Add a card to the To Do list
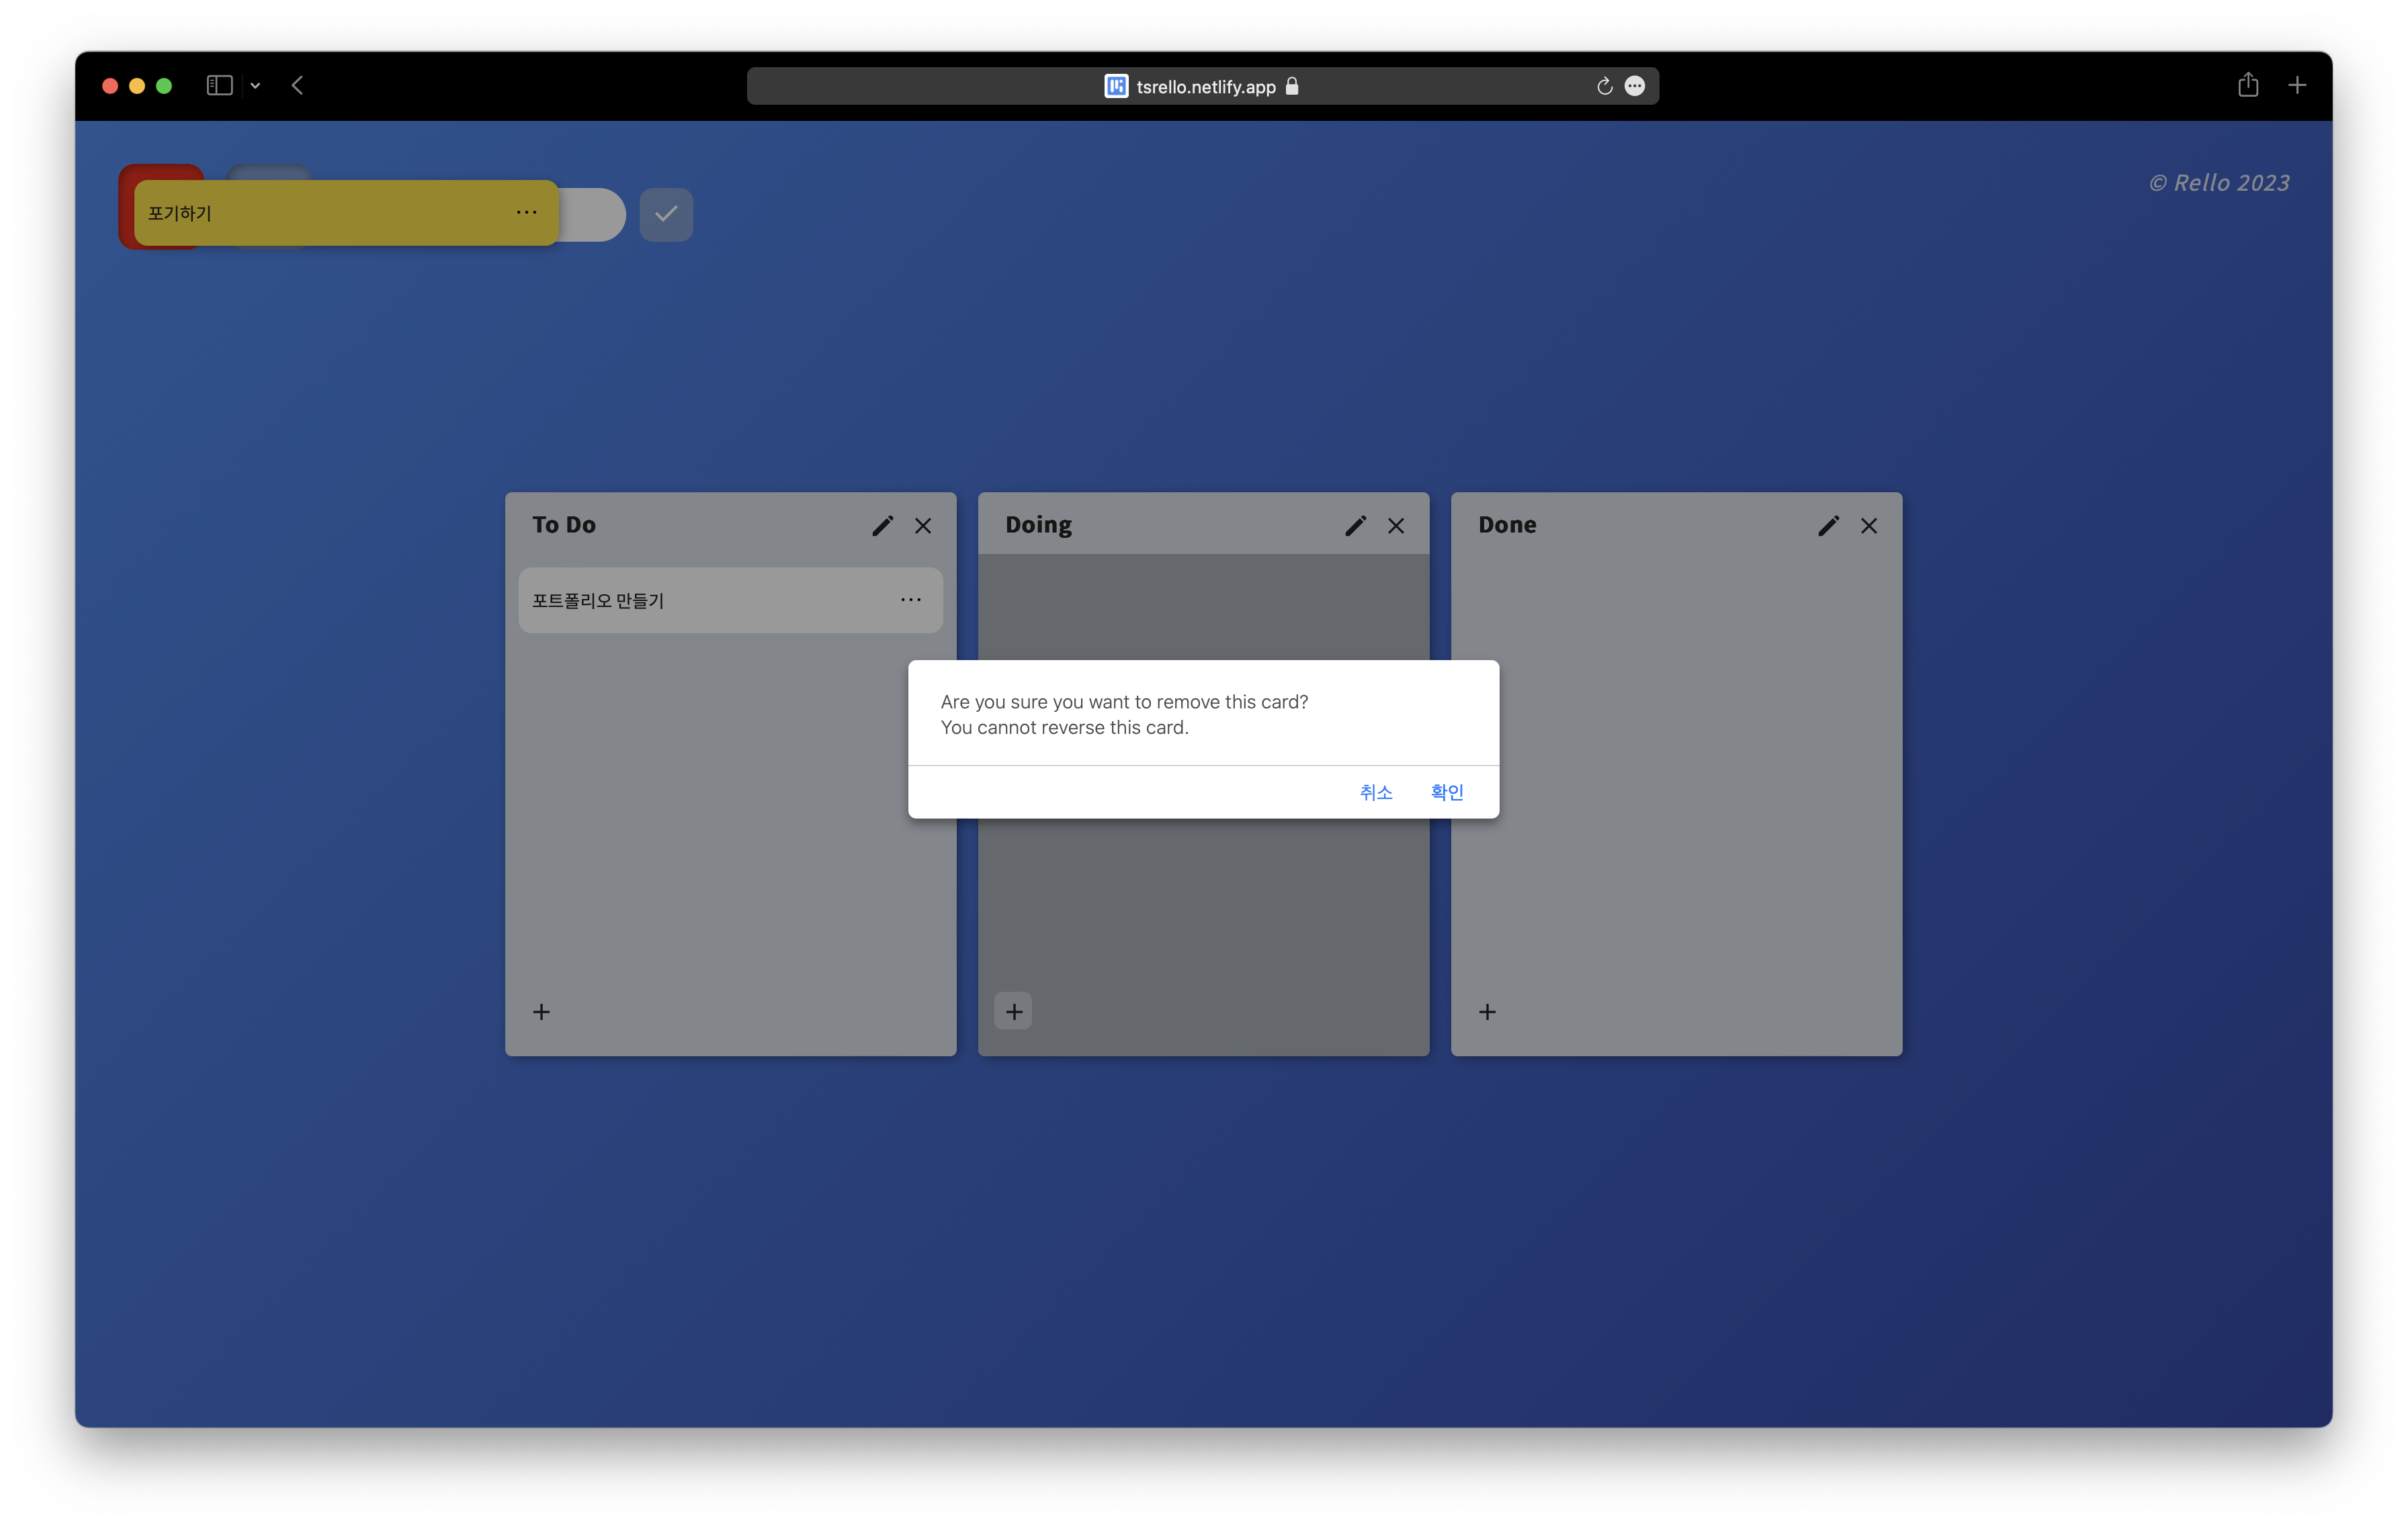This screenshot has height=1527, width=2408. click(541, 1011)
